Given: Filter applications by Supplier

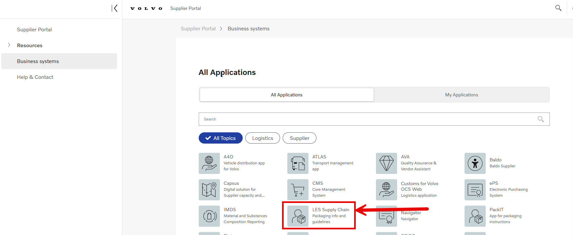Looking at the screenshot, I should [300, 138].
